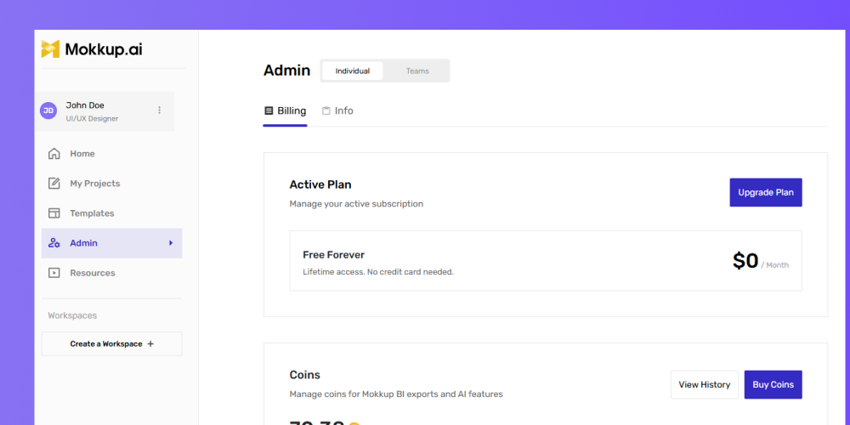Select the Templates layout icon
This screenshot has height=425, width=850.
point(54,213)
